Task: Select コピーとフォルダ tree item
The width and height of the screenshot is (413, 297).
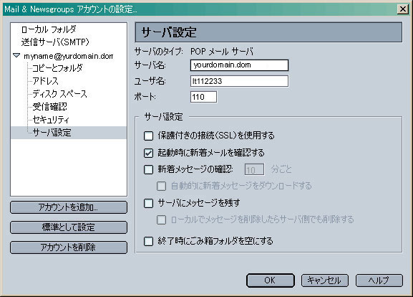Action: pyautogui.click(x=57, y=68)
